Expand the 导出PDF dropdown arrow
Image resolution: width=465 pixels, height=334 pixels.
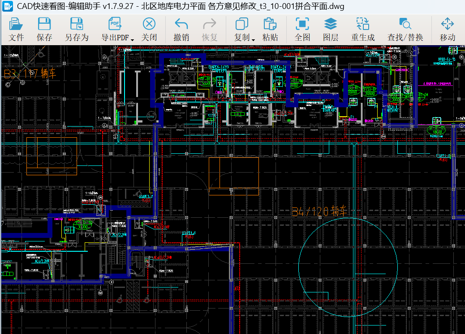coord(133,39)
